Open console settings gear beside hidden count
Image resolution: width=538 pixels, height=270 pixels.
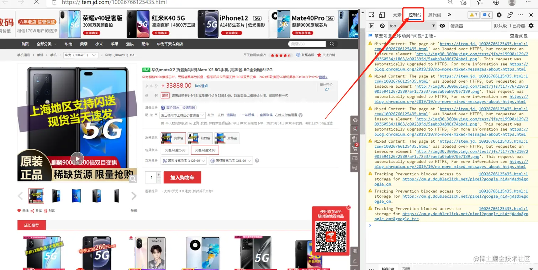coord(531,26)
